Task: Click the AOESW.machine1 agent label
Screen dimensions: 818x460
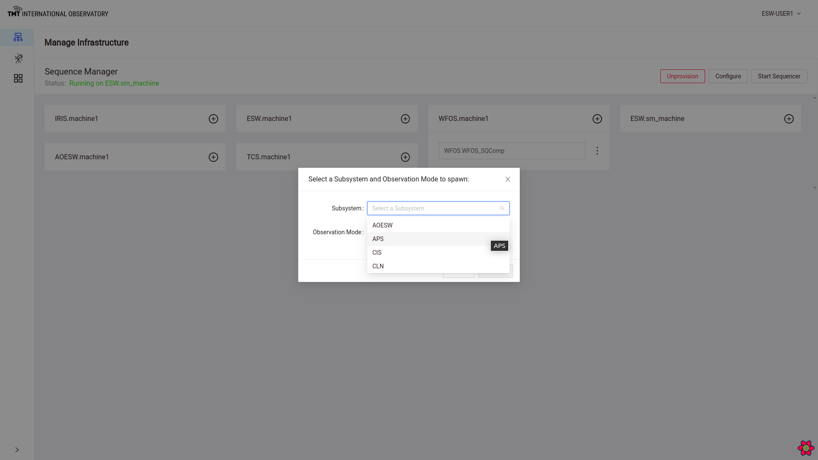Action: (x=82, y=157)
